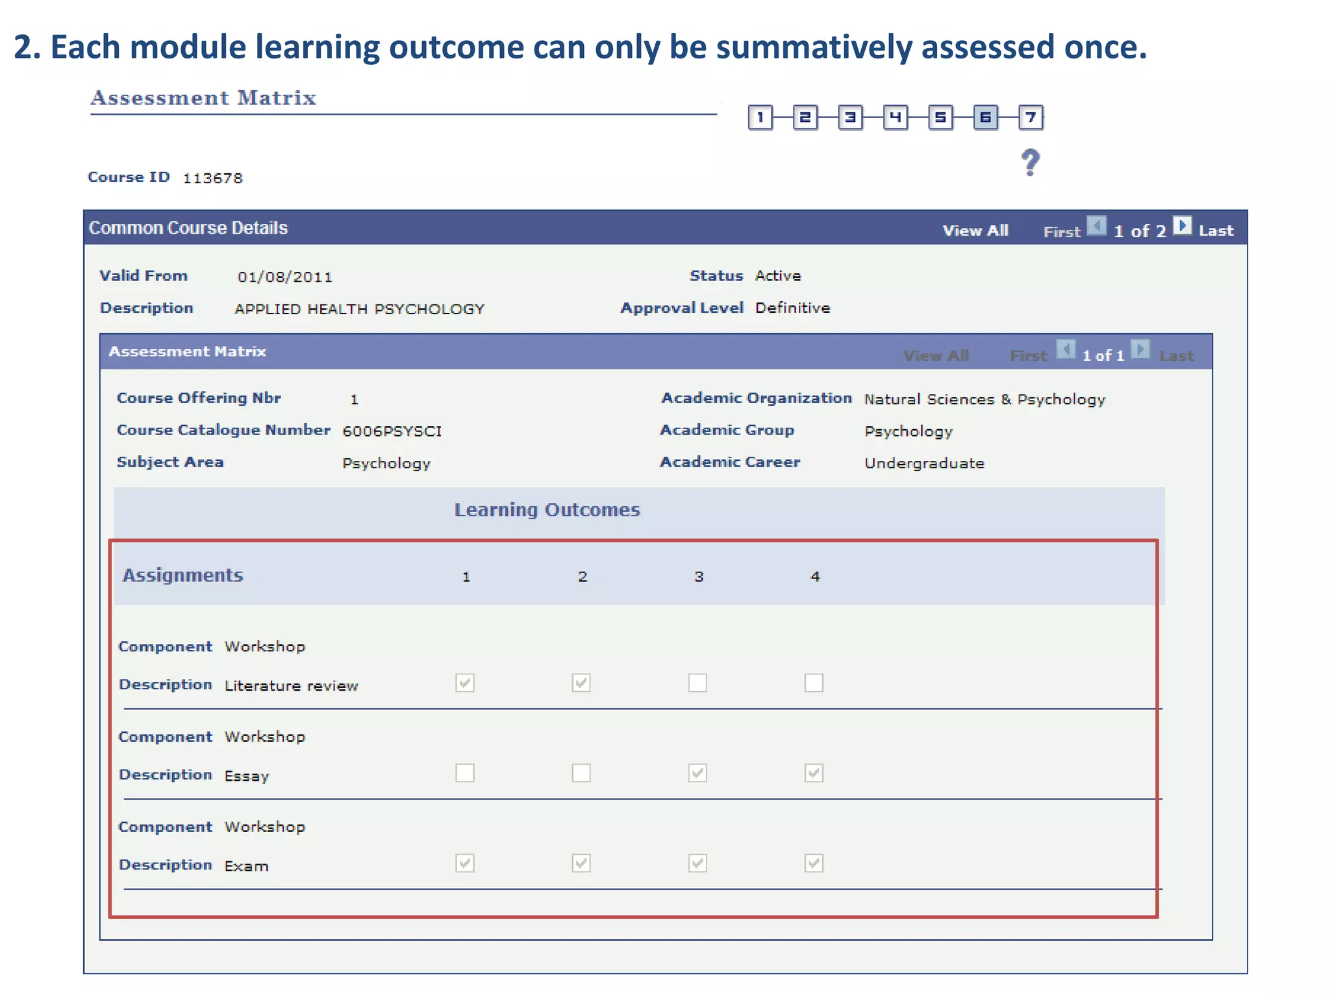The width and height of the screenshot is (1330, 997).
Task: Click Last in Common Course Details bar
Action: pyautogui.click(x=1216, y=231)
